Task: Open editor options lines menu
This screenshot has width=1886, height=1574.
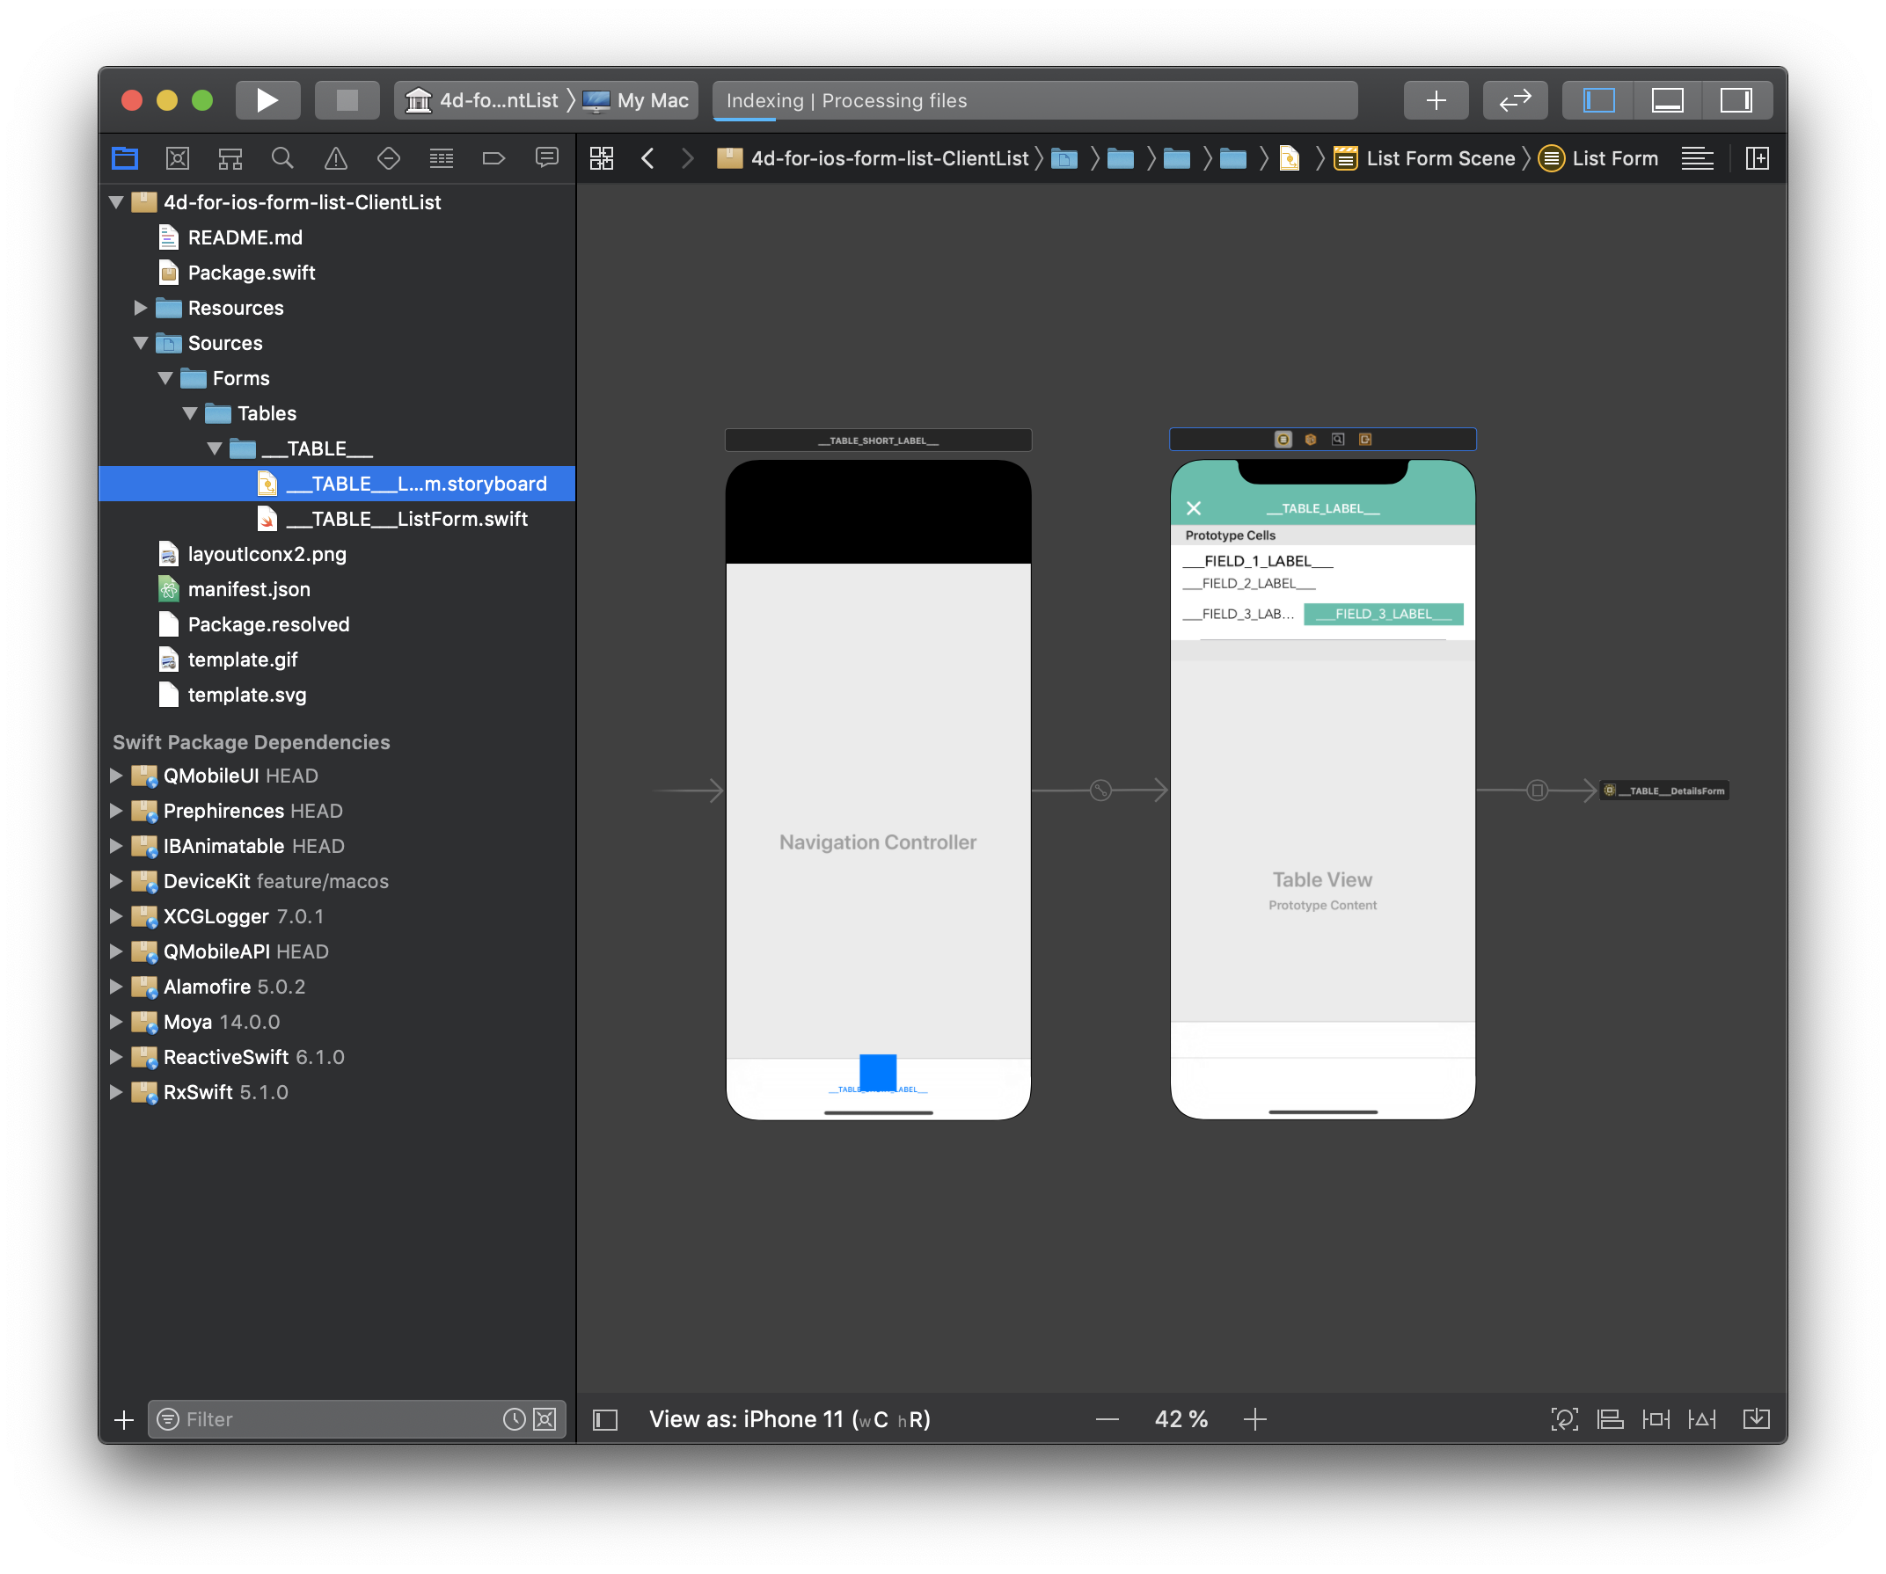Action: [1698, 158]
